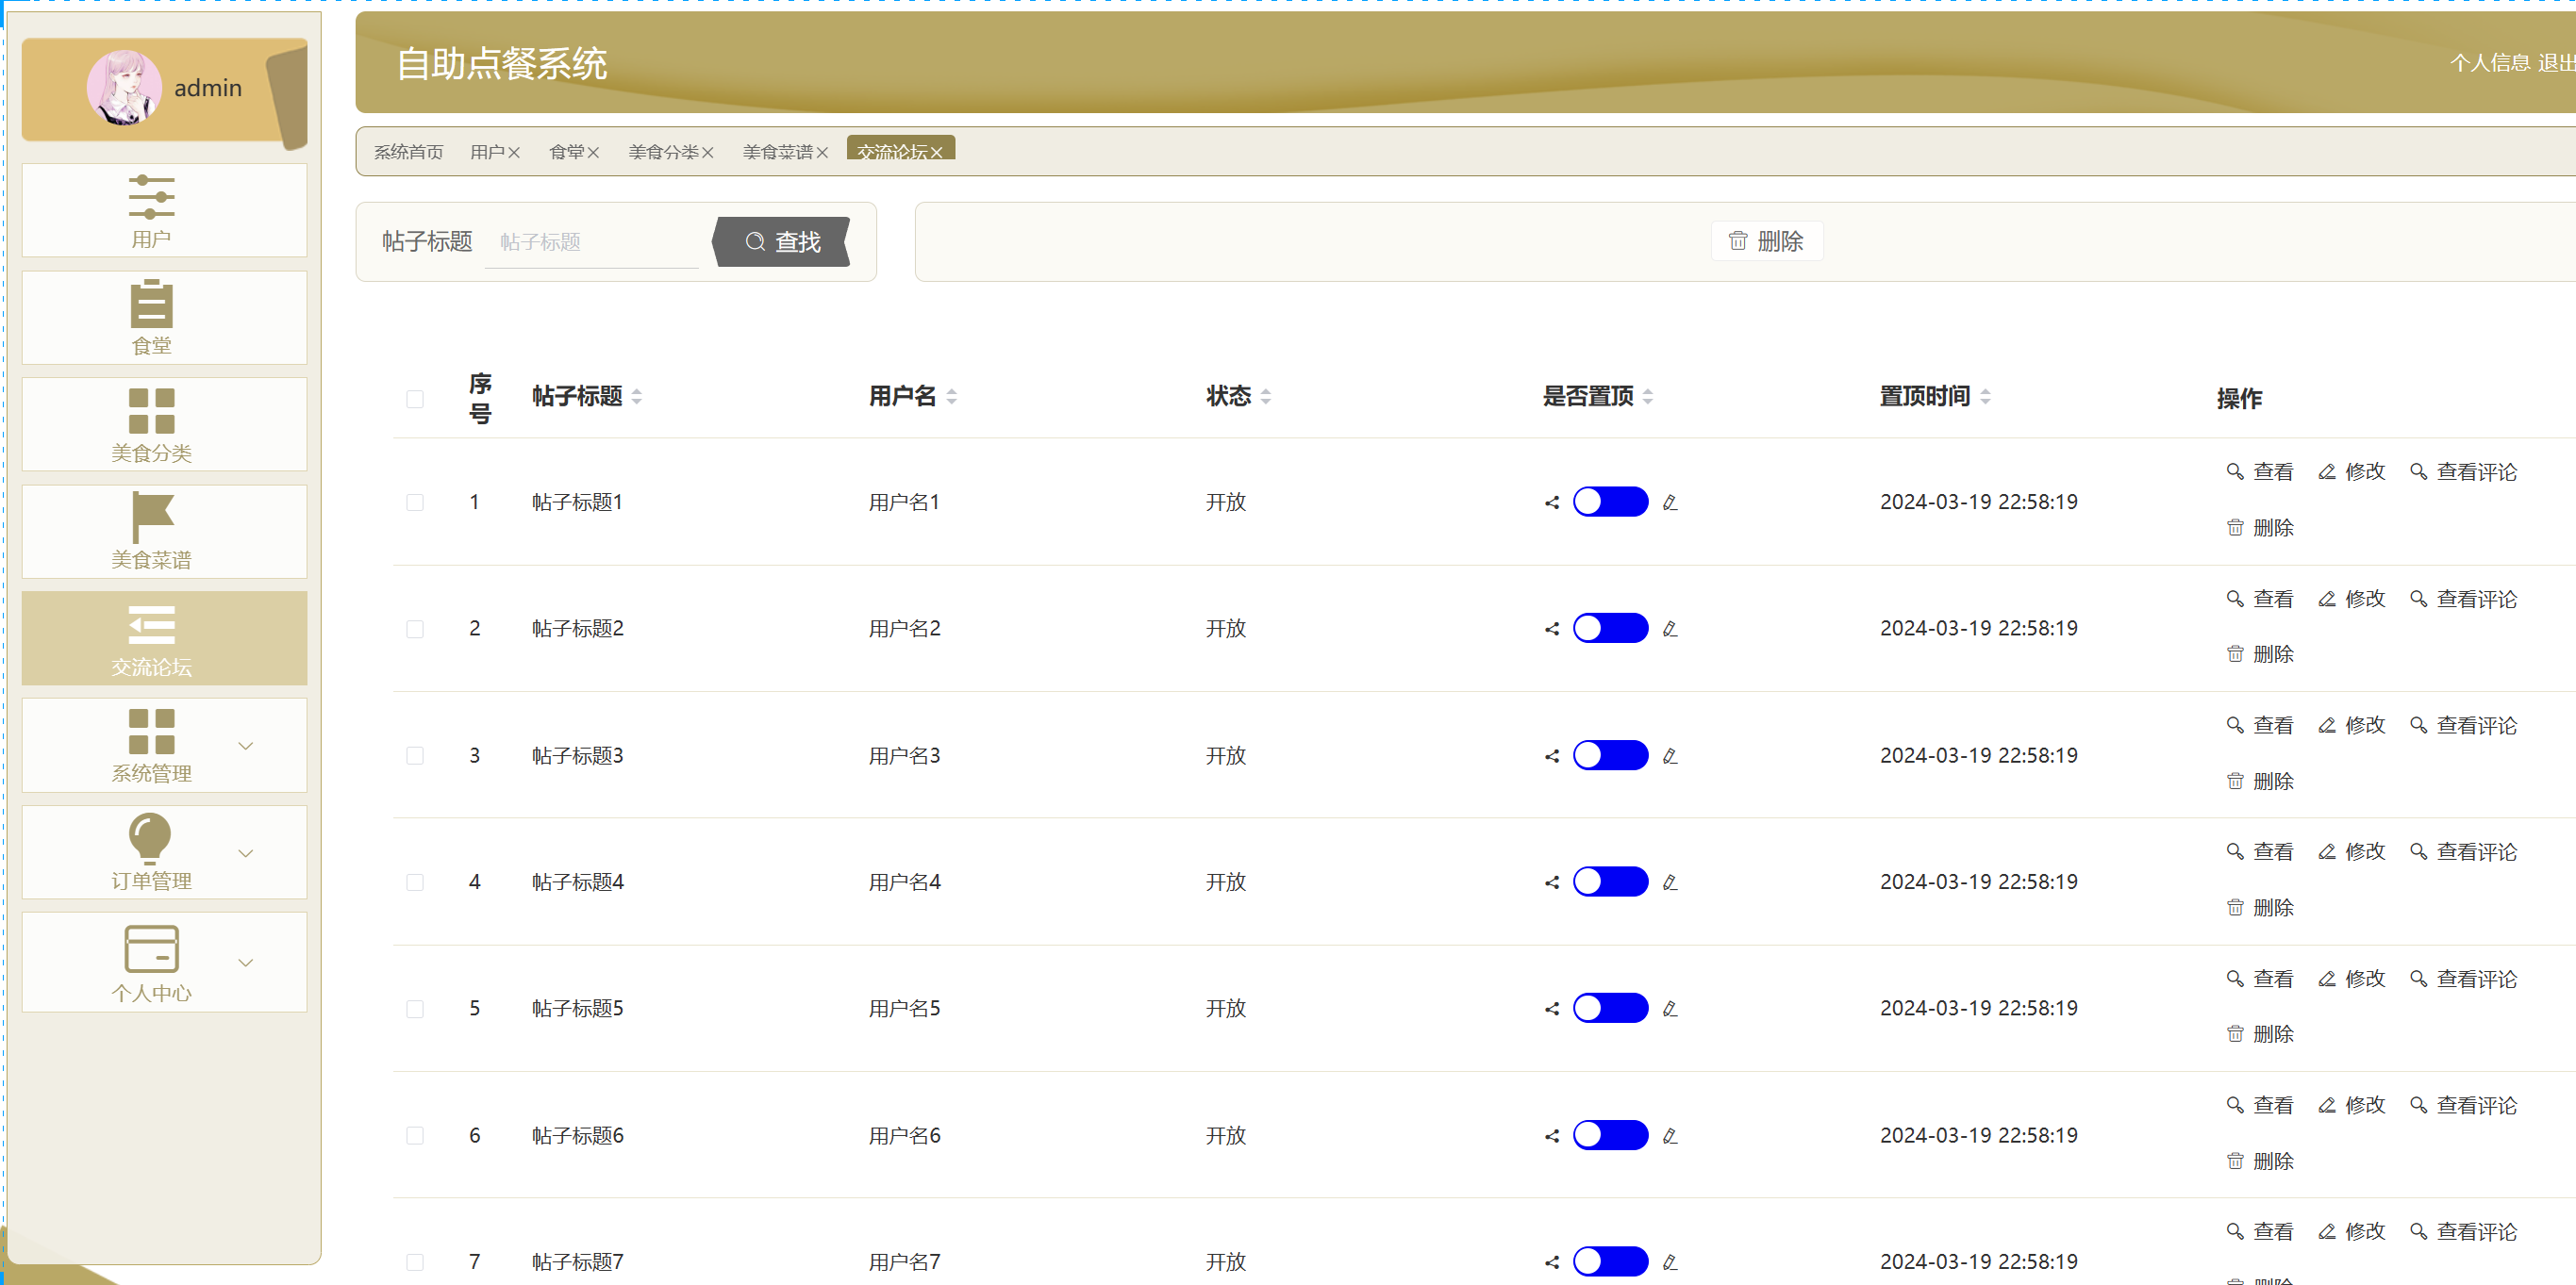
Task: Check the select-all header checkbox
Action: [x=415, y=399]
